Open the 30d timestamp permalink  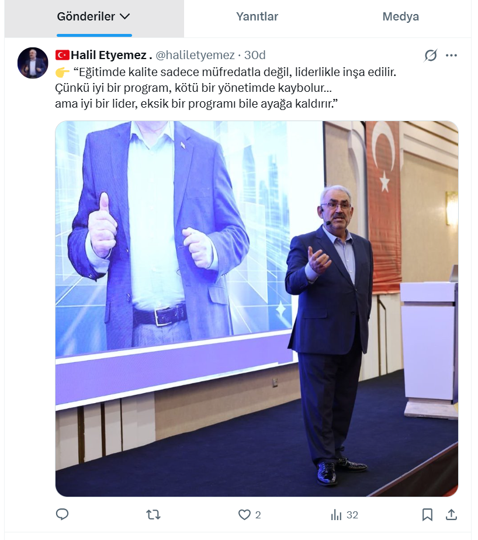tap(255, 55)
